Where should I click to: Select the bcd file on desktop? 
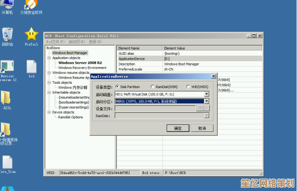(x=31, y=68)
